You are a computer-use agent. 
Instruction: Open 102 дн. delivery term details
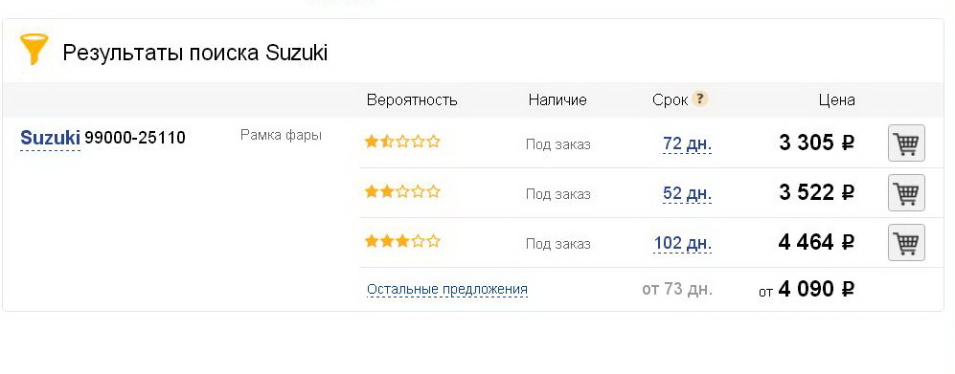683,244
